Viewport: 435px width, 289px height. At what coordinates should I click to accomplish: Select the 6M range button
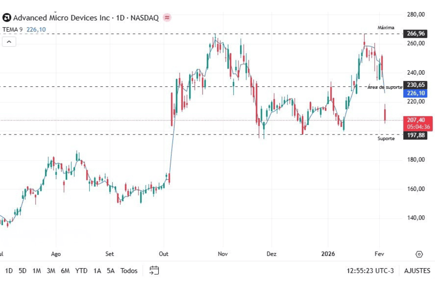tap(65, 271)
